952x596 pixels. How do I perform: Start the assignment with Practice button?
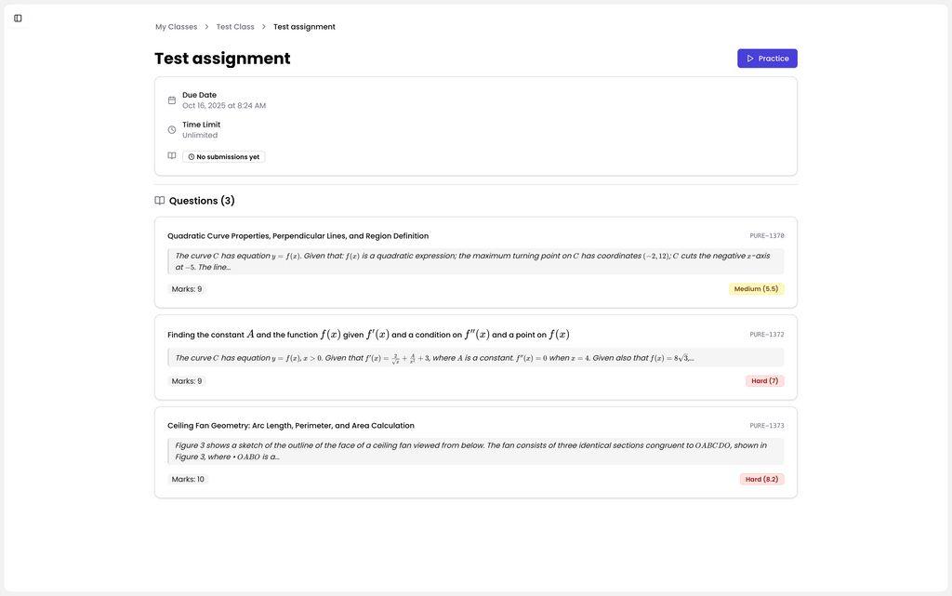pos(767,59)
